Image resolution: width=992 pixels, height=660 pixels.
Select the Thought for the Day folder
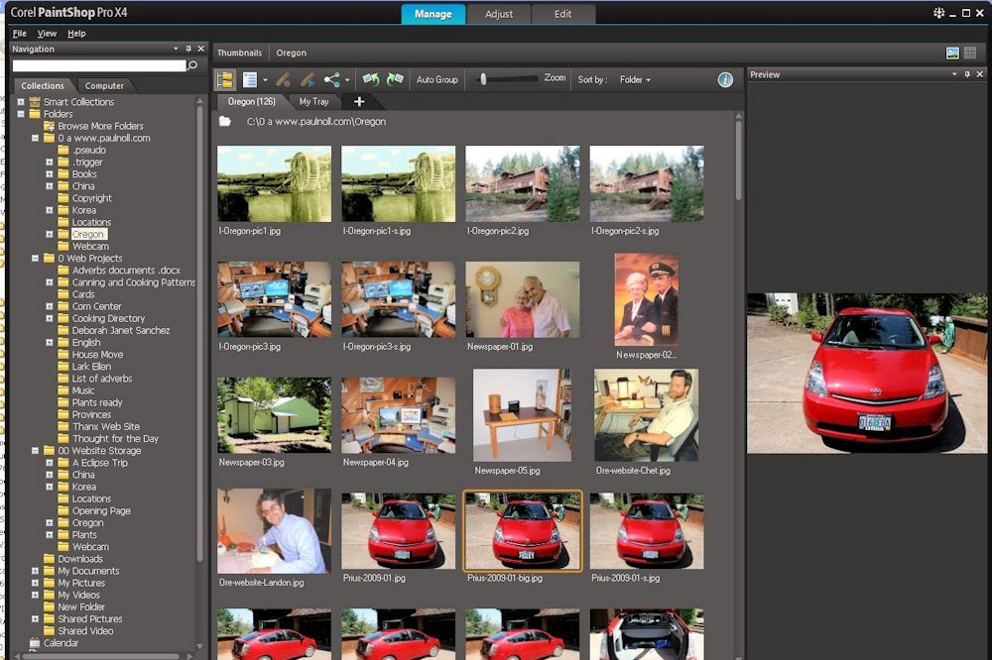115,439
